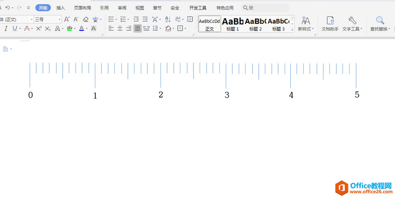Open the font name dropdown

point(32,19)
